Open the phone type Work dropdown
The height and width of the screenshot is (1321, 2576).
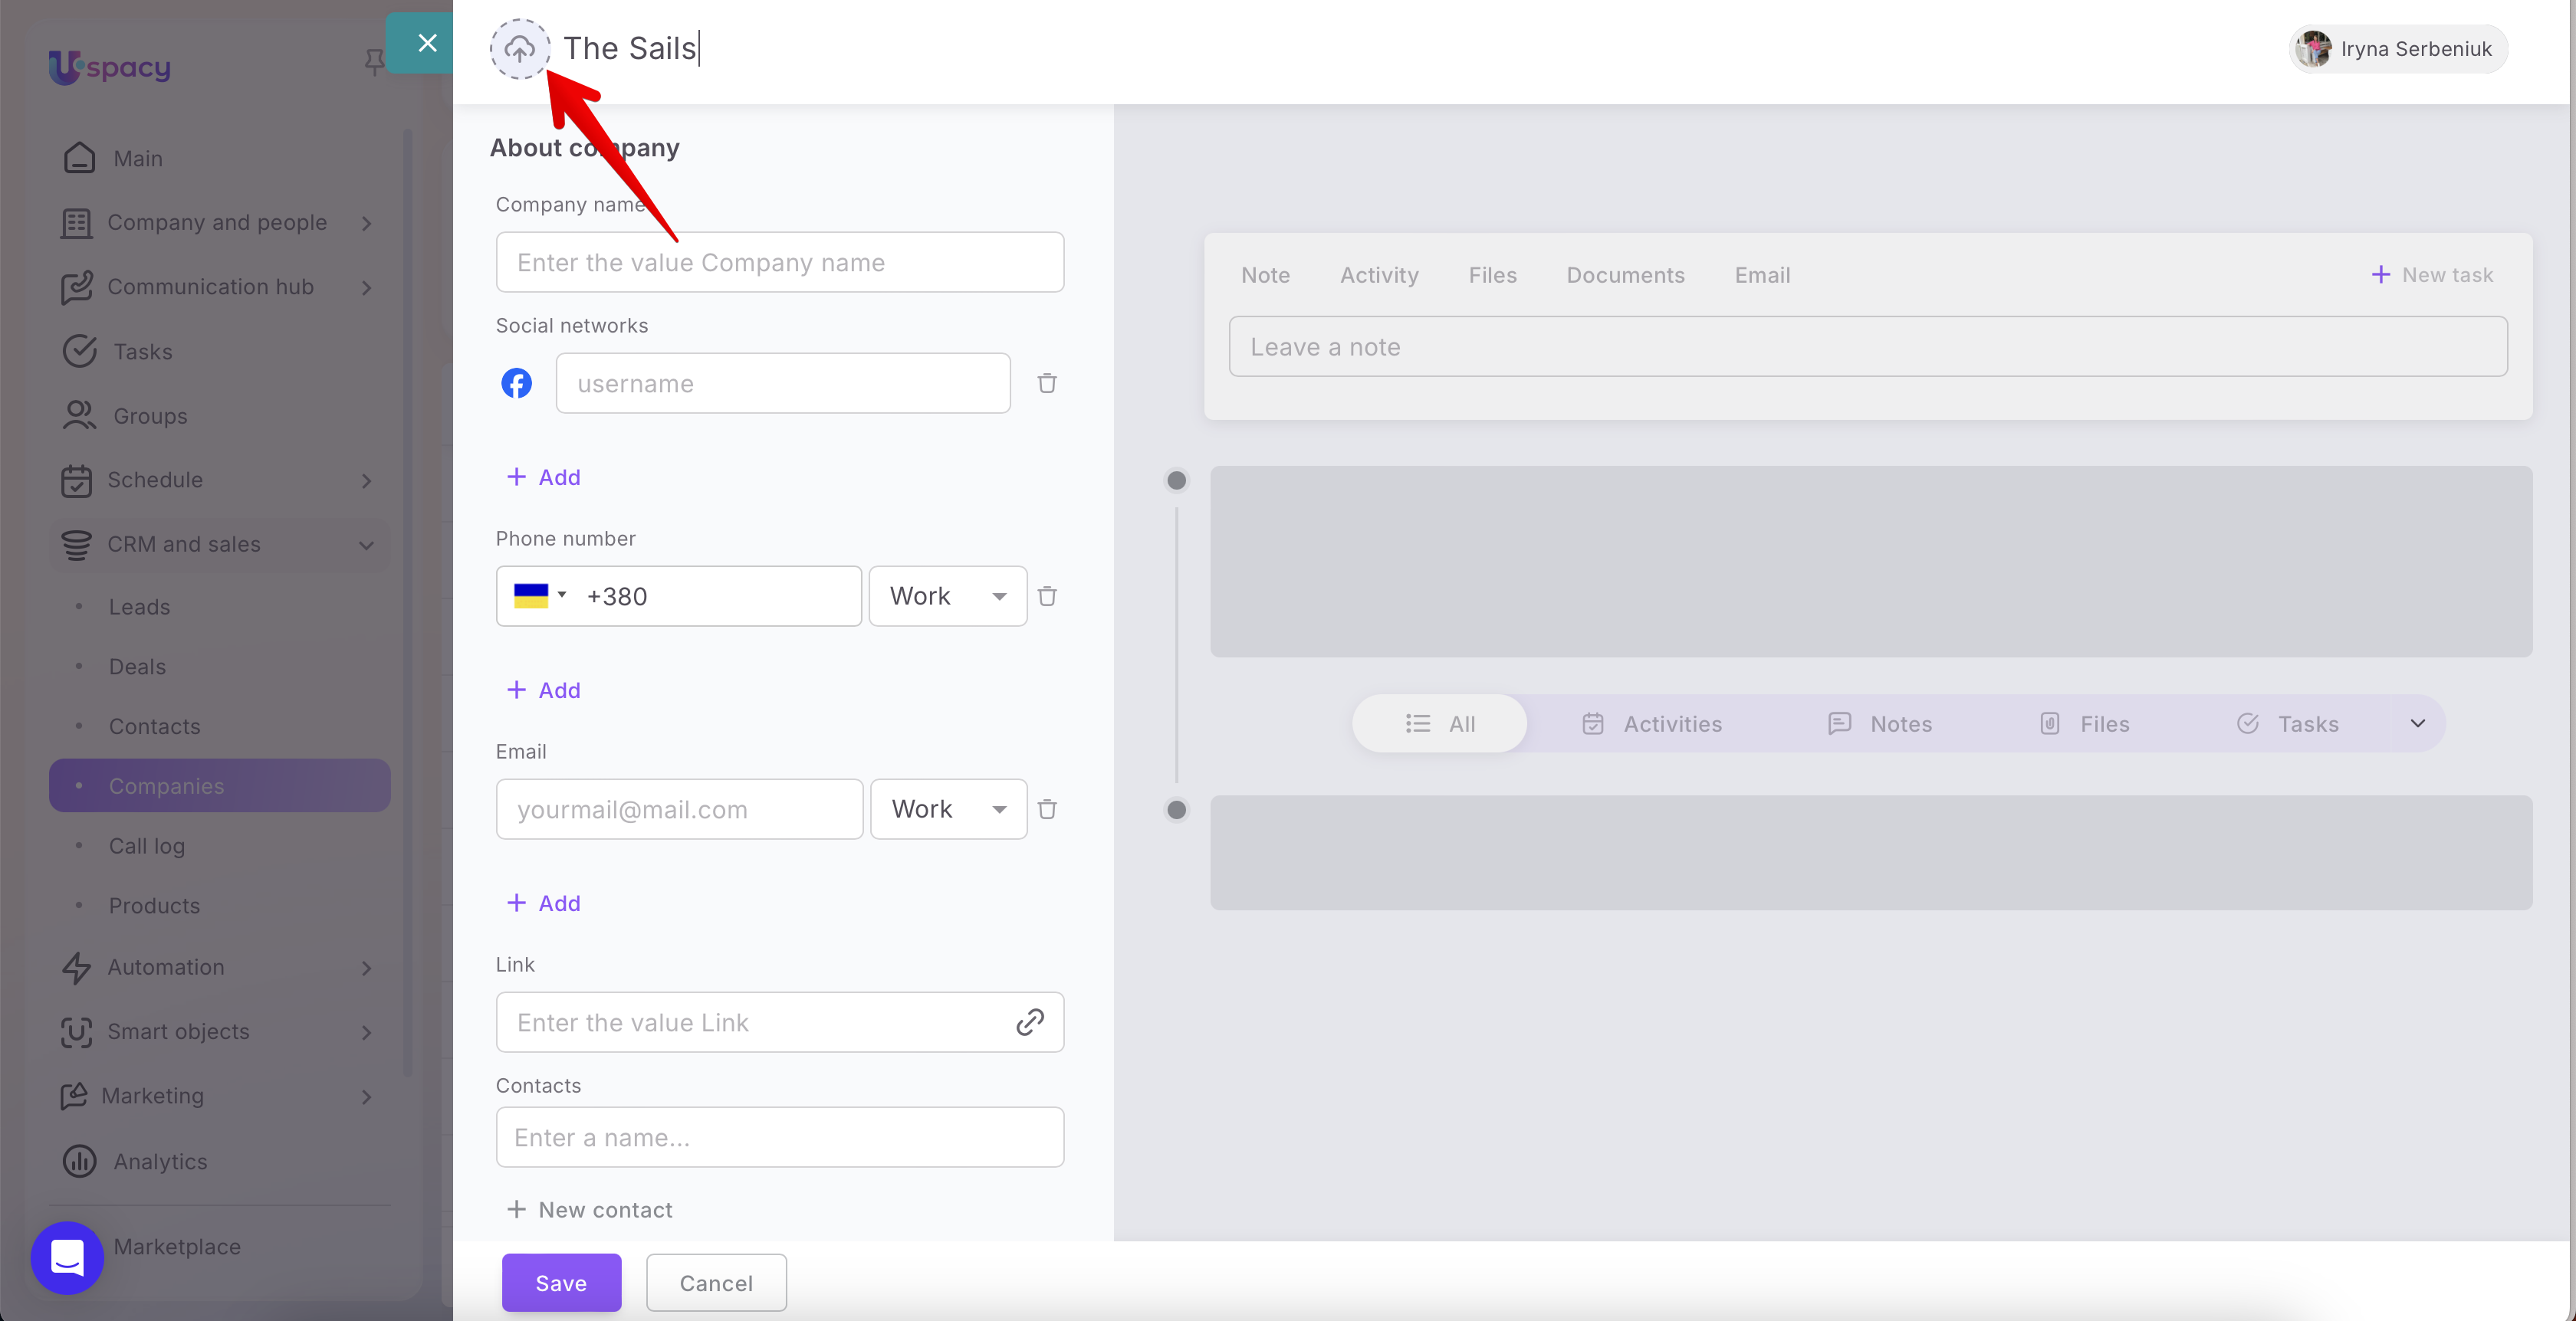point(947,597)
